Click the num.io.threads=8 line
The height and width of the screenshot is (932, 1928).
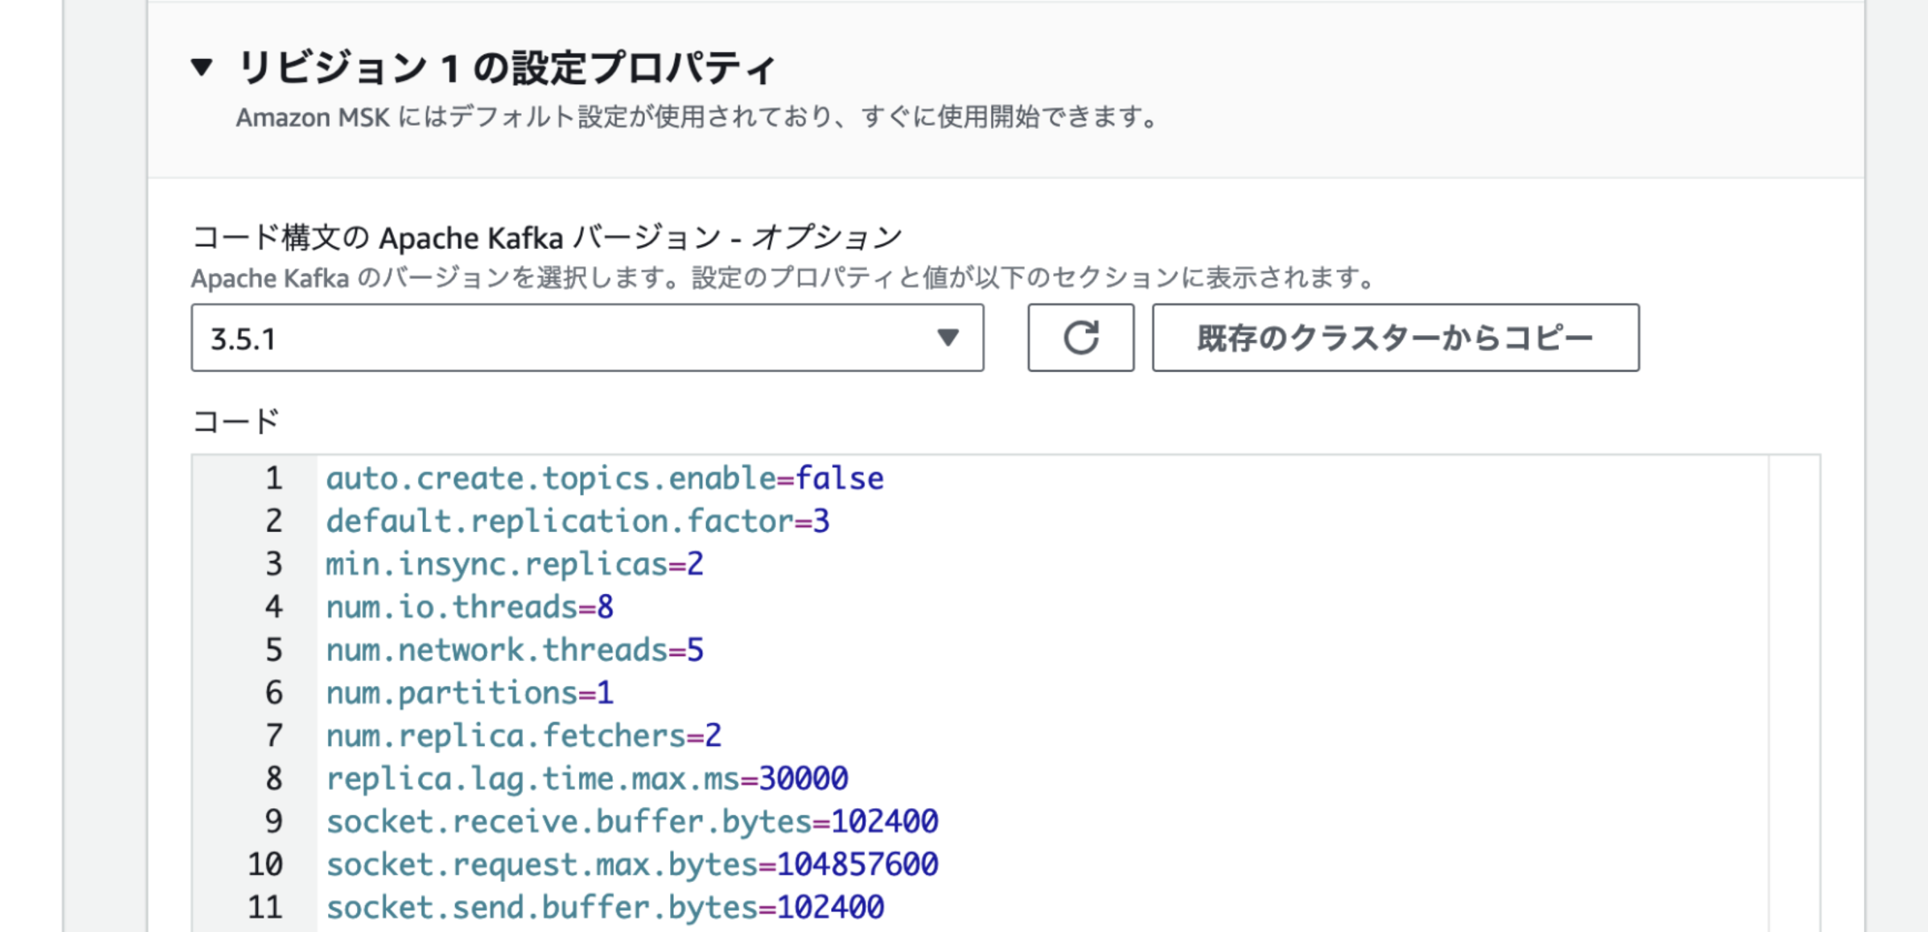(x=469, y=607)
